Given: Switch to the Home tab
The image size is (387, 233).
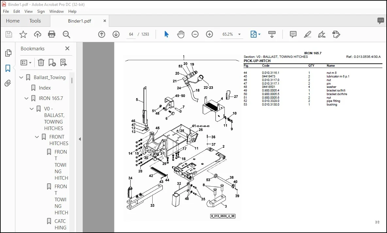Looking at the screenshot, I should point(13,21).
